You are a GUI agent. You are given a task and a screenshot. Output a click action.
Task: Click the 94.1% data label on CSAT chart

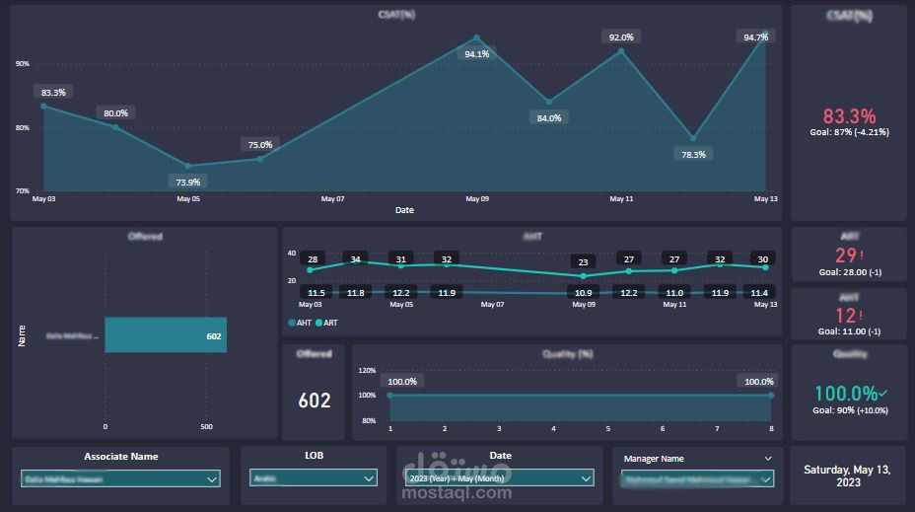pos(477,54)
